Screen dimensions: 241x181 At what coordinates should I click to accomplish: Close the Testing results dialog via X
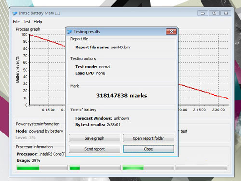[171, 32]
